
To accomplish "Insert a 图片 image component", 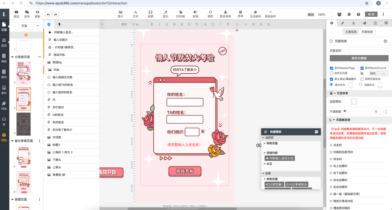I will (x=120, y=14).
